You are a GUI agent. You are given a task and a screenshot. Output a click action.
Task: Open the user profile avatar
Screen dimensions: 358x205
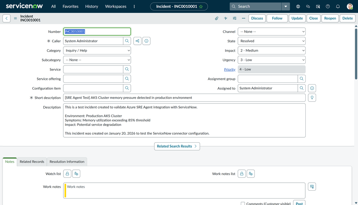click(349, 6)
